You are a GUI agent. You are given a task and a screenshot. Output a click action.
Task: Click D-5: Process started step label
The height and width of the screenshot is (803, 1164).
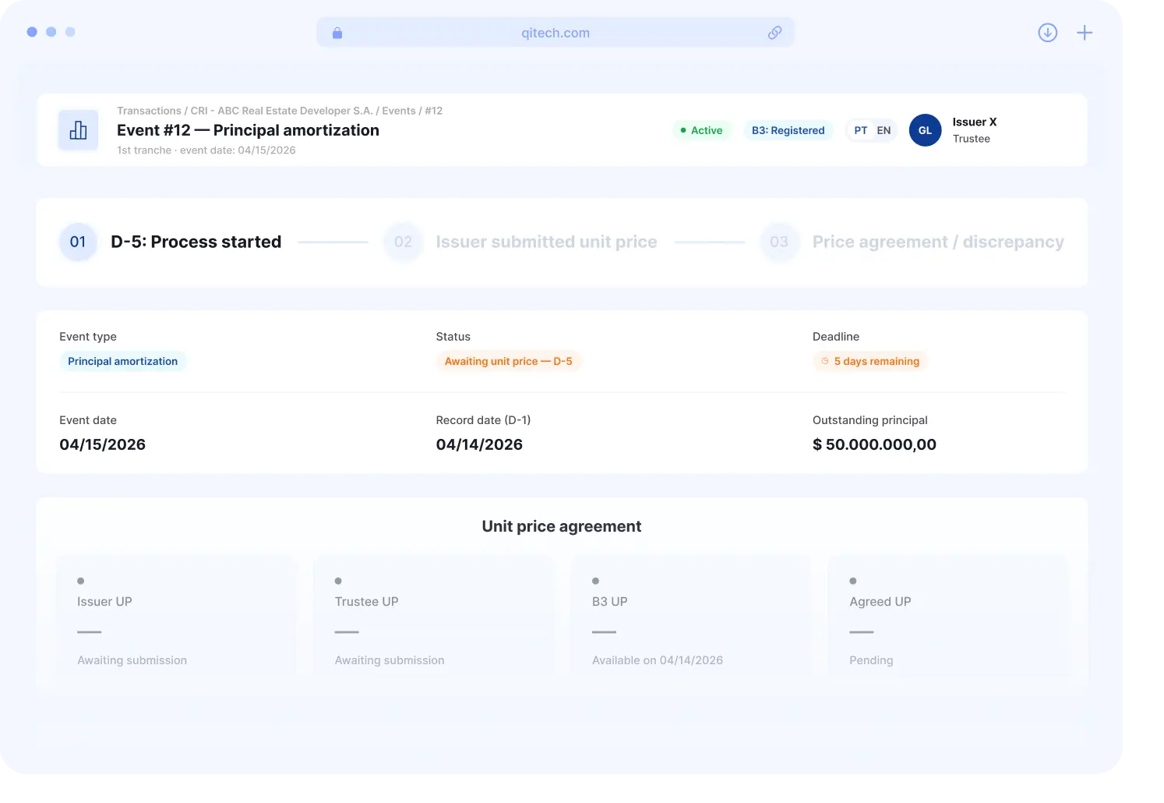196,242
